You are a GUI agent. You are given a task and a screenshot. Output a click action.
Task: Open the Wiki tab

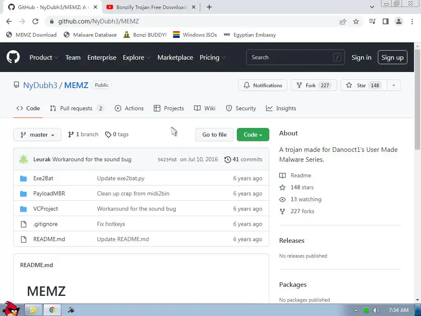coord(205,108)
